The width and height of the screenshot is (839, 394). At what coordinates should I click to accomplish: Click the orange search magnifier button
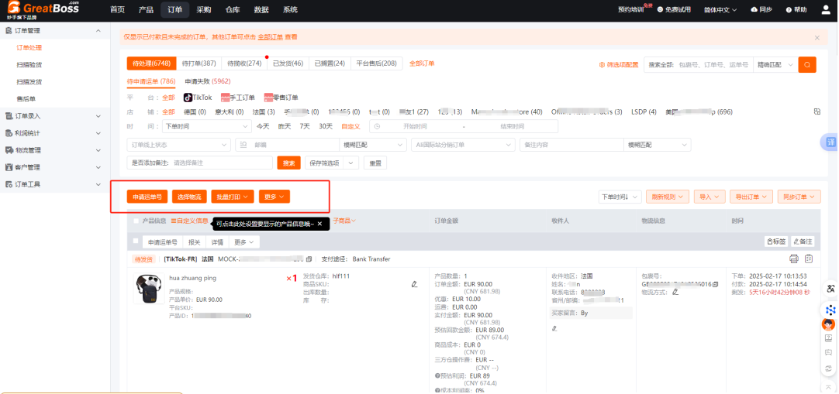[807, 65]
